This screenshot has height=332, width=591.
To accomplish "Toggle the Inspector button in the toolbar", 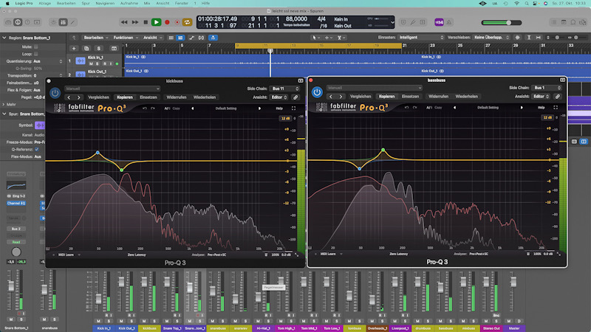I will [x=18, y=22].
